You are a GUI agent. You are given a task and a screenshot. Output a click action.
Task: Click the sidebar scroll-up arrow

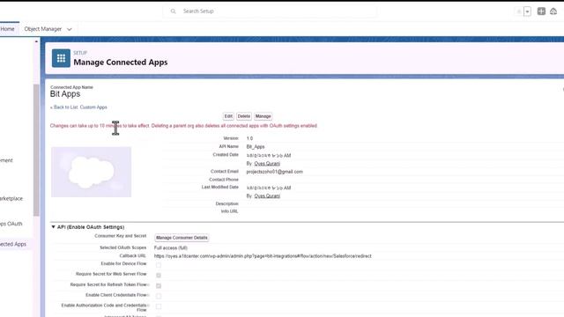tap(36, 41)
